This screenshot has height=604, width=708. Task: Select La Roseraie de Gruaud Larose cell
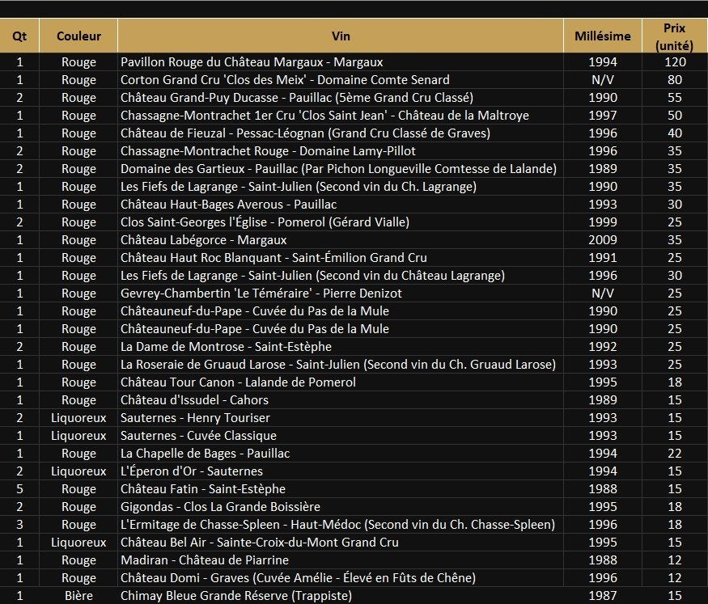341,365
